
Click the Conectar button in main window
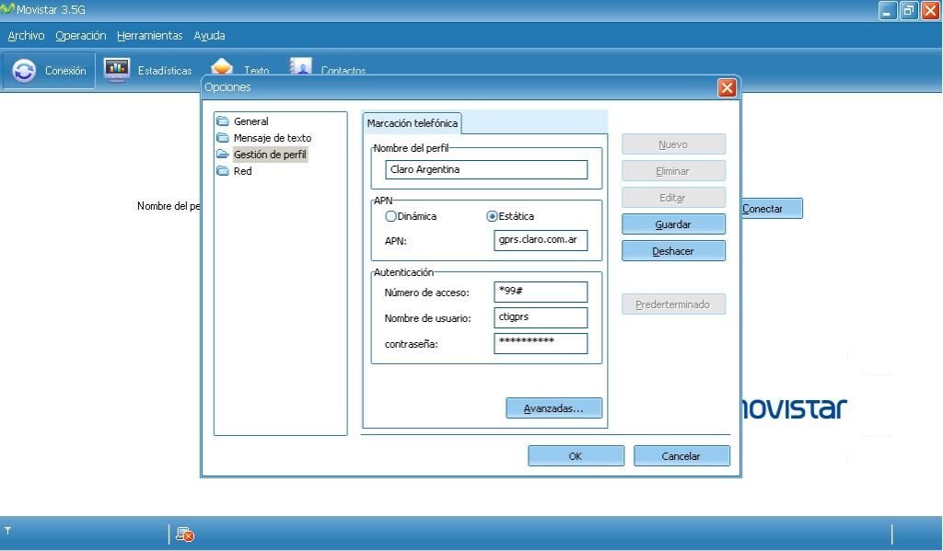click(772, 209)
